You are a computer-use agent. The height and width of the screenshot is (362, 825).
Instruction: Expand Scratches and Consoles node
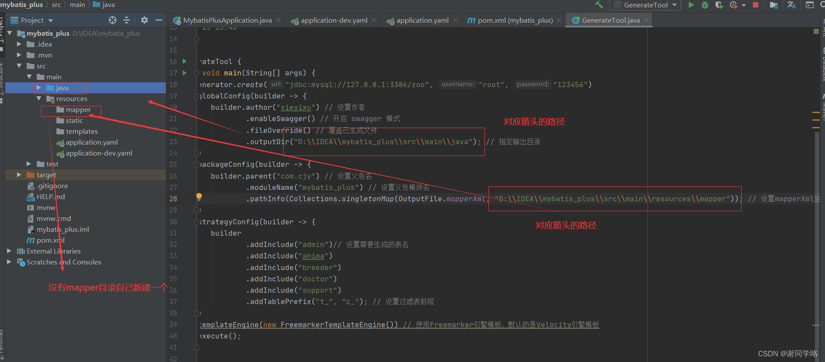tap(9, 262)
